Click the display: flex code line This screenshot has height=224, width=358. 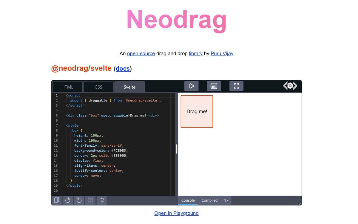[x=89, y=160]
